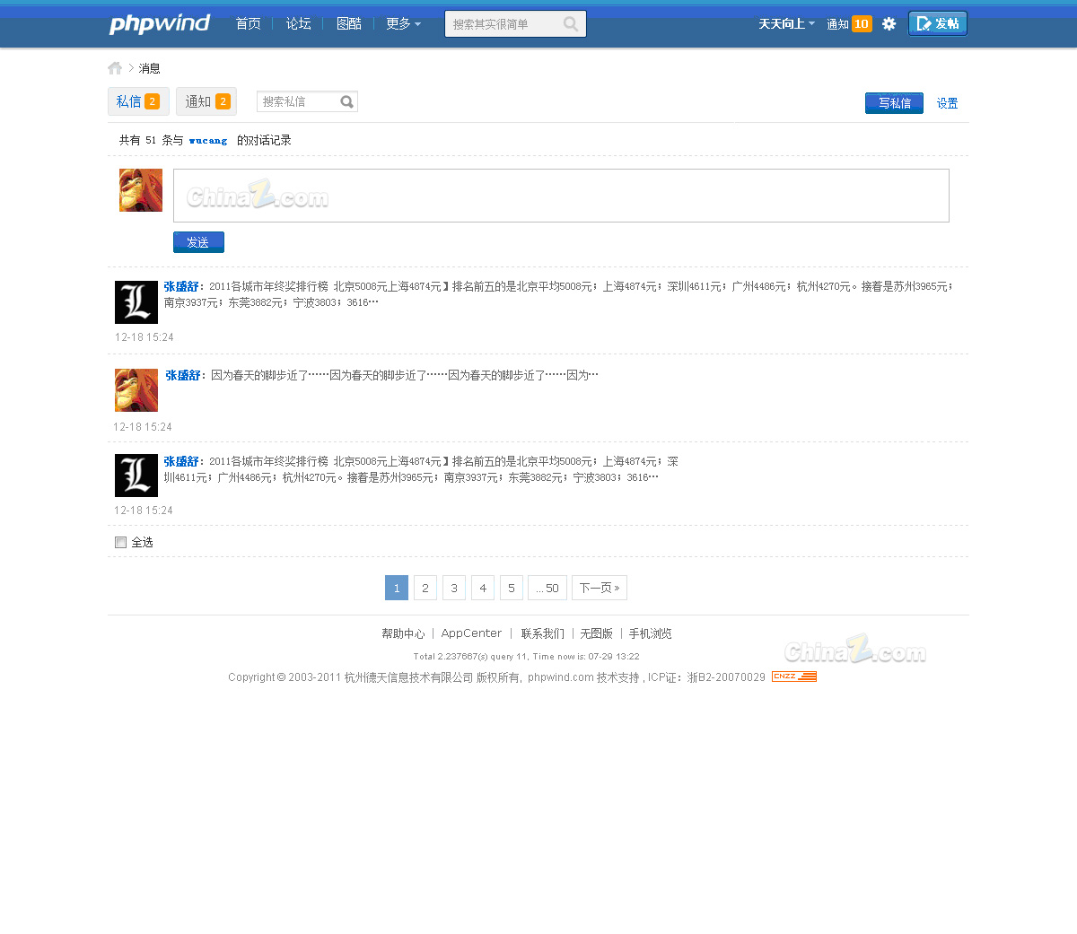Click the lion avatar of second message
This screenshot has height=934, width=1077.
tap(136, 390)
